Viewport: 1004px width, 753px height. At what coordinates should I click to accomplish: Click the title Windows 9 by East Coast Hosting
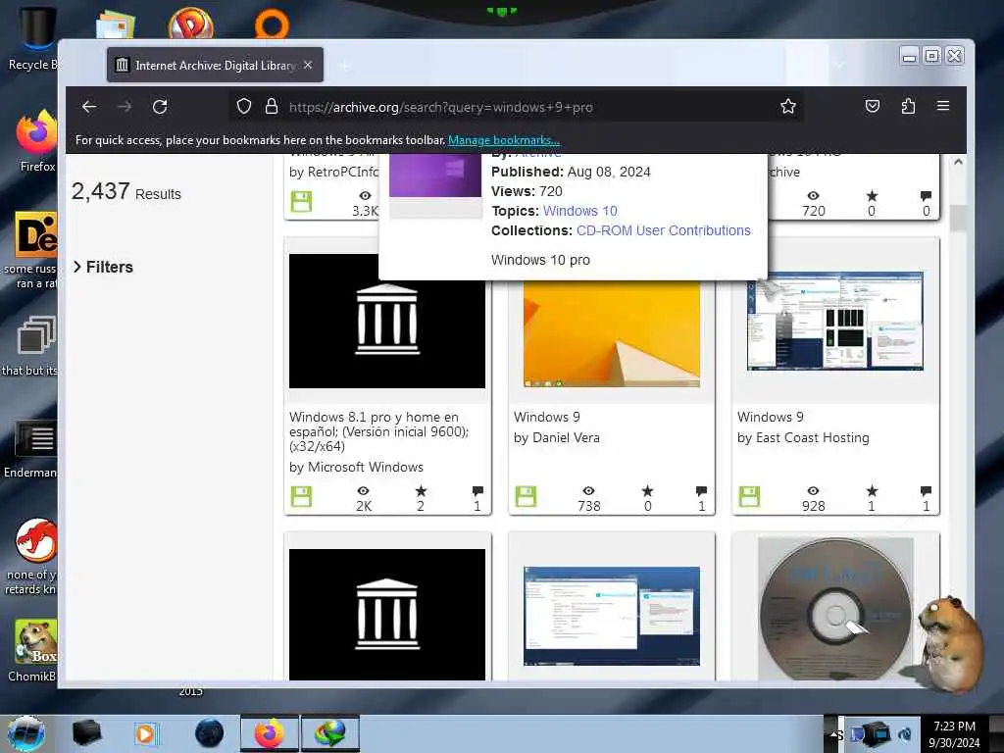click(x=771, y=417)
